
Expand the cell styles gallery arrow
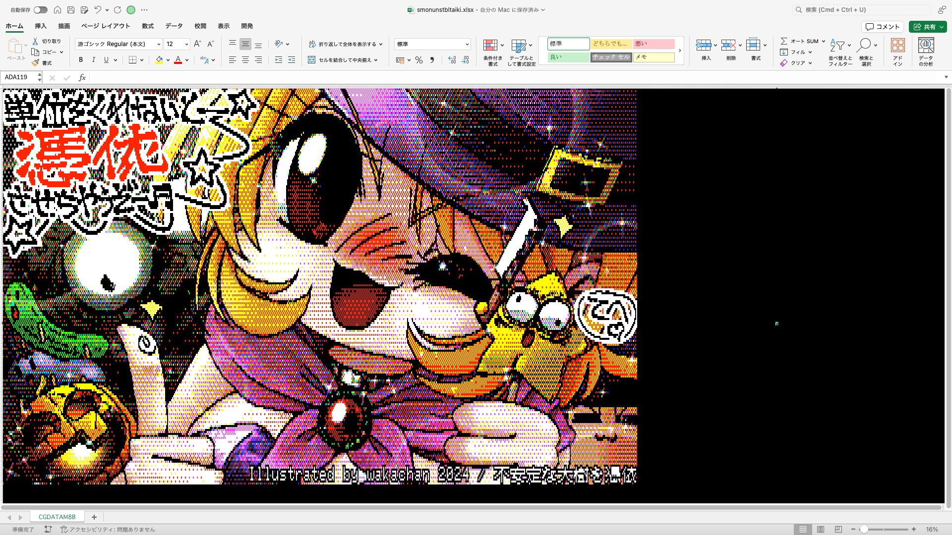(x=680, y=51)
